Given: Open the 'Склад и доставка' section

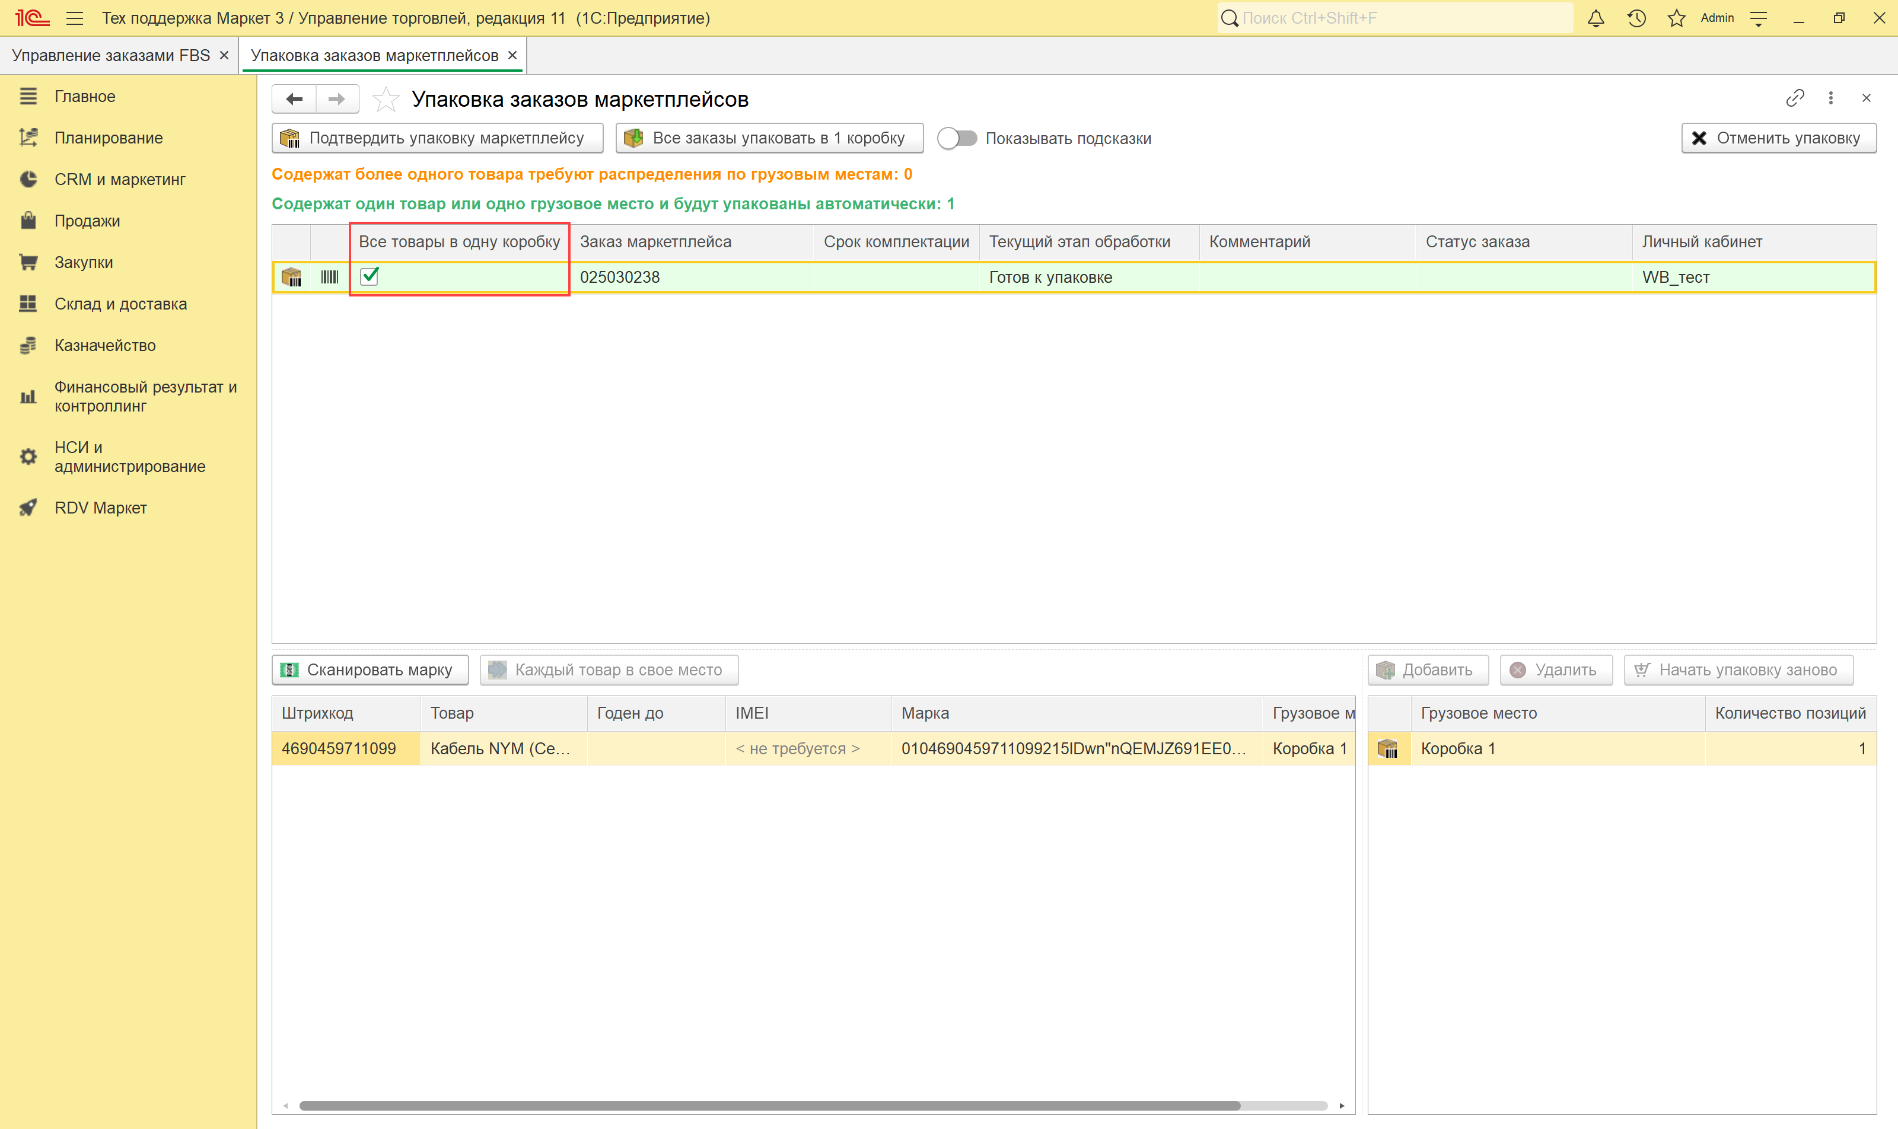Looking at the screenshot, I should [120, 304].
